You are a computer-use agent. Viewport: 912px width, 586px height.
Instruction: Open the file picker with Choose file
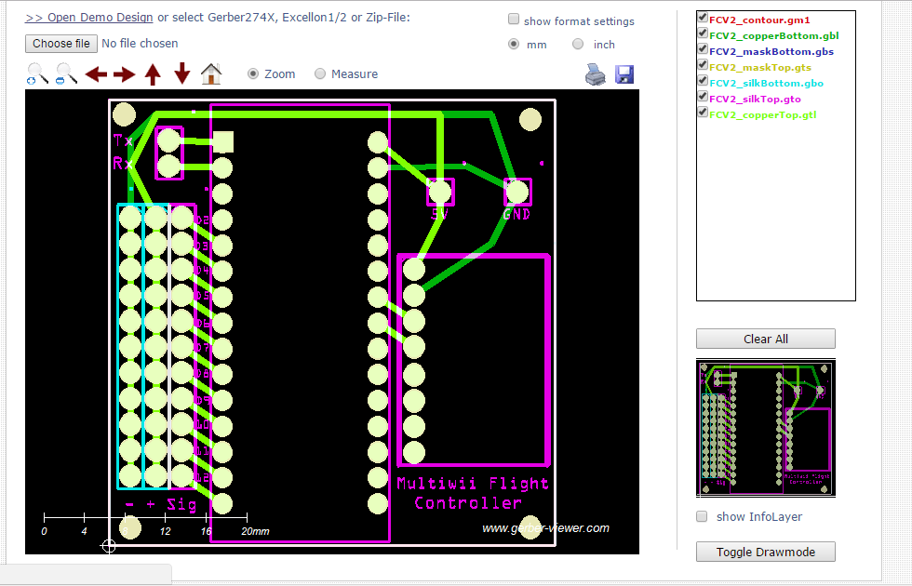[60, 43]
